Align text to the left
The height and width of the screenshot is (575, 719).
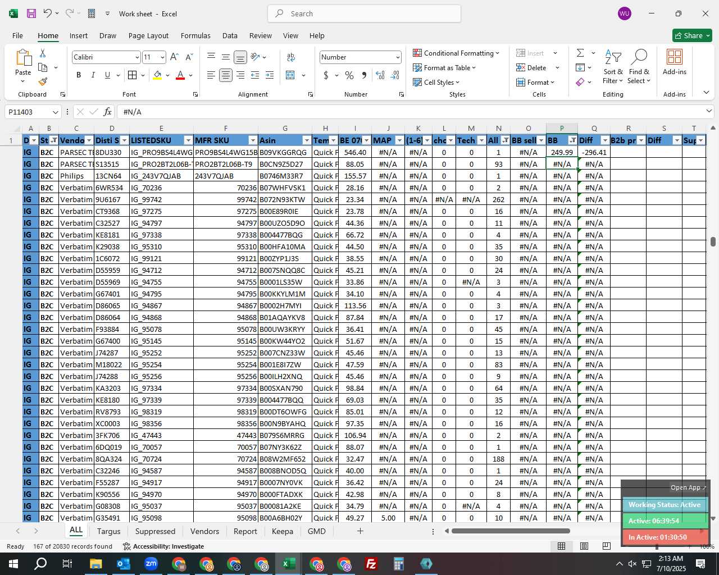(x=211, y=75)
